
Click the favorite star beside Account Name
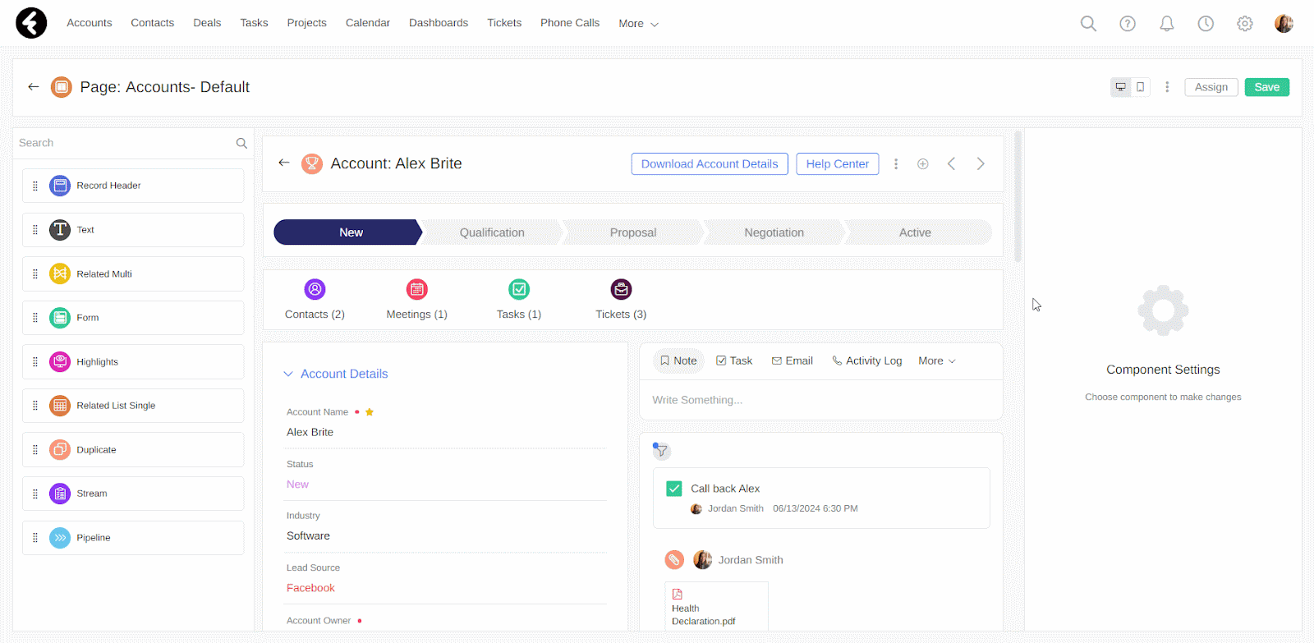[370, 412]
